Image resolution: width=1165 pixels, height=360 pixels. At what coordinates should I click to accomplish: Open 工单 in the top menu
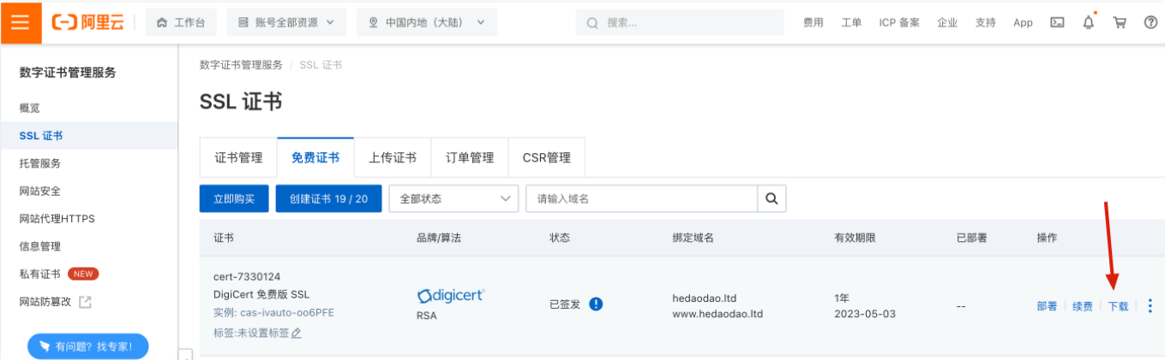[x=851, y=23]
